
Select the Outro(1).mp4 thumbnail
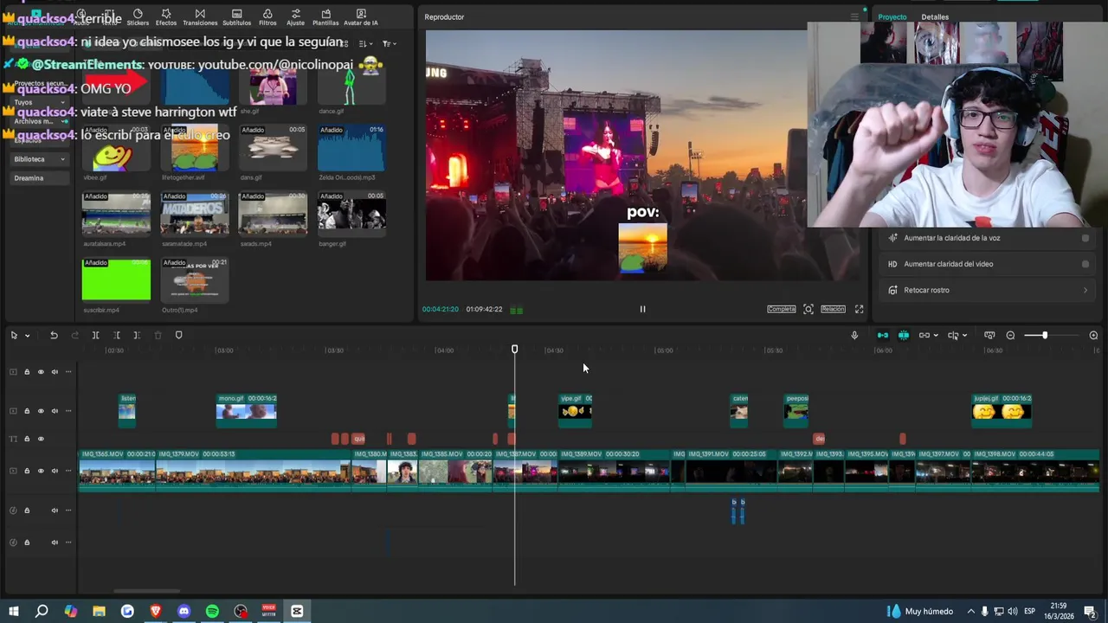click(195, 281)
